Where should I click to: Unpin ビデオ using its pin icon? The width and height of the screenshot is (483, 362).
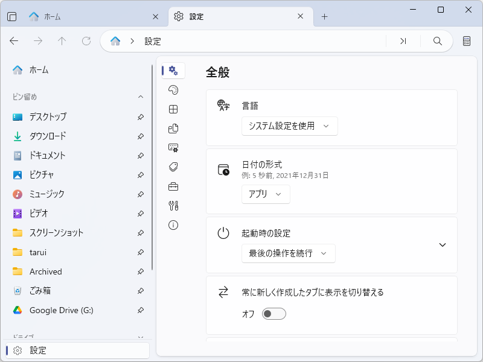tap(141, 214)
